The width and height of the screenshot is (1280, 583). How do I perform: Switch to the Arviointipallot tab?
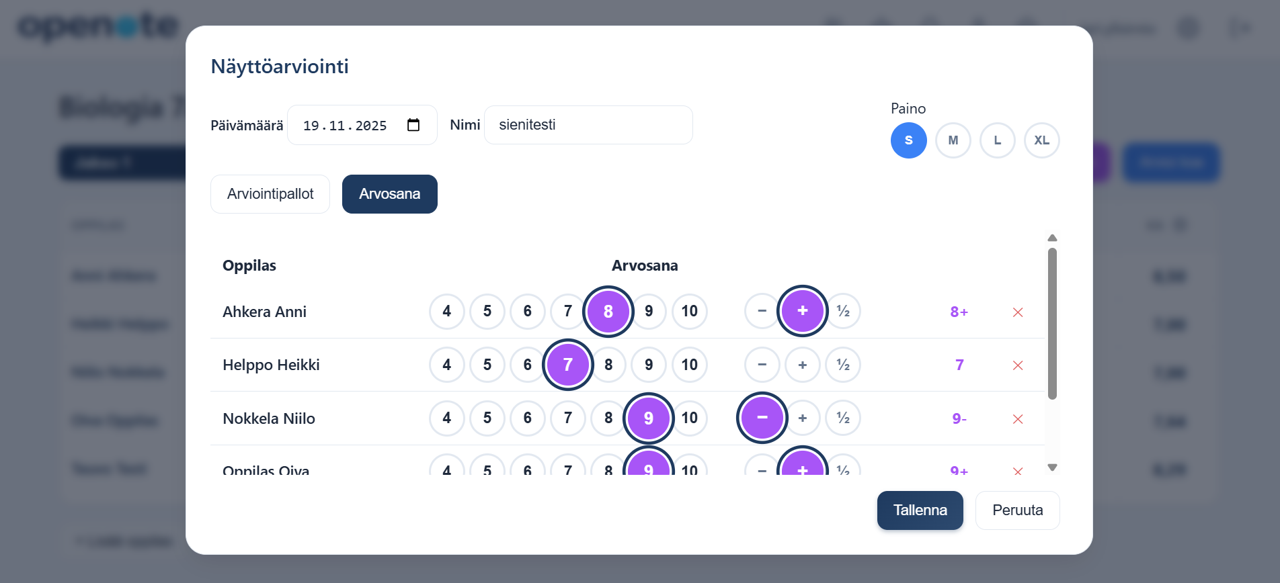point(270,194)
